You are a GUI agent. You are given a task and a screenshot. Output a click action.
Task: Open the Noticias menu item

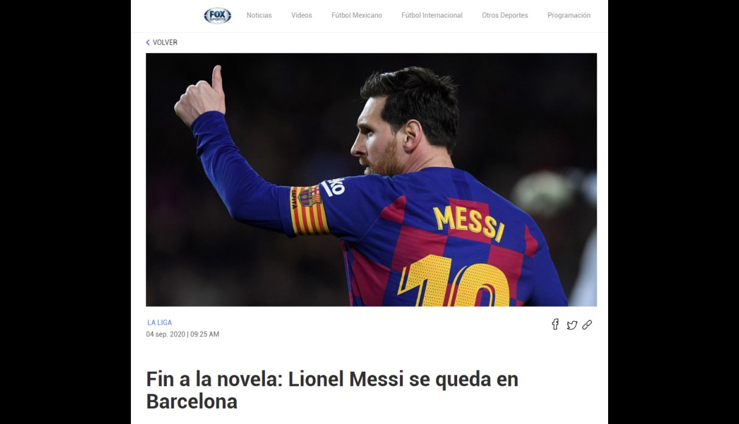(259, 15)
